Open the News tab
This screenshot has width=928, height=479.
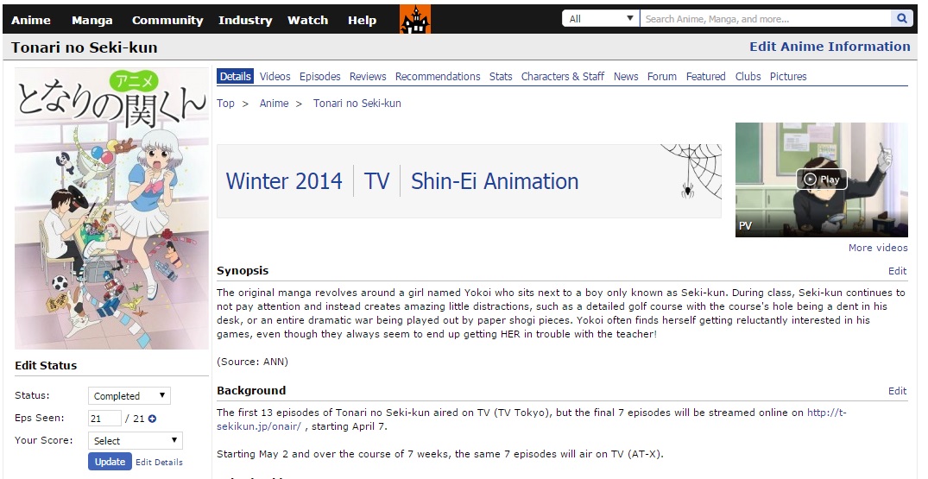[626, 76]
